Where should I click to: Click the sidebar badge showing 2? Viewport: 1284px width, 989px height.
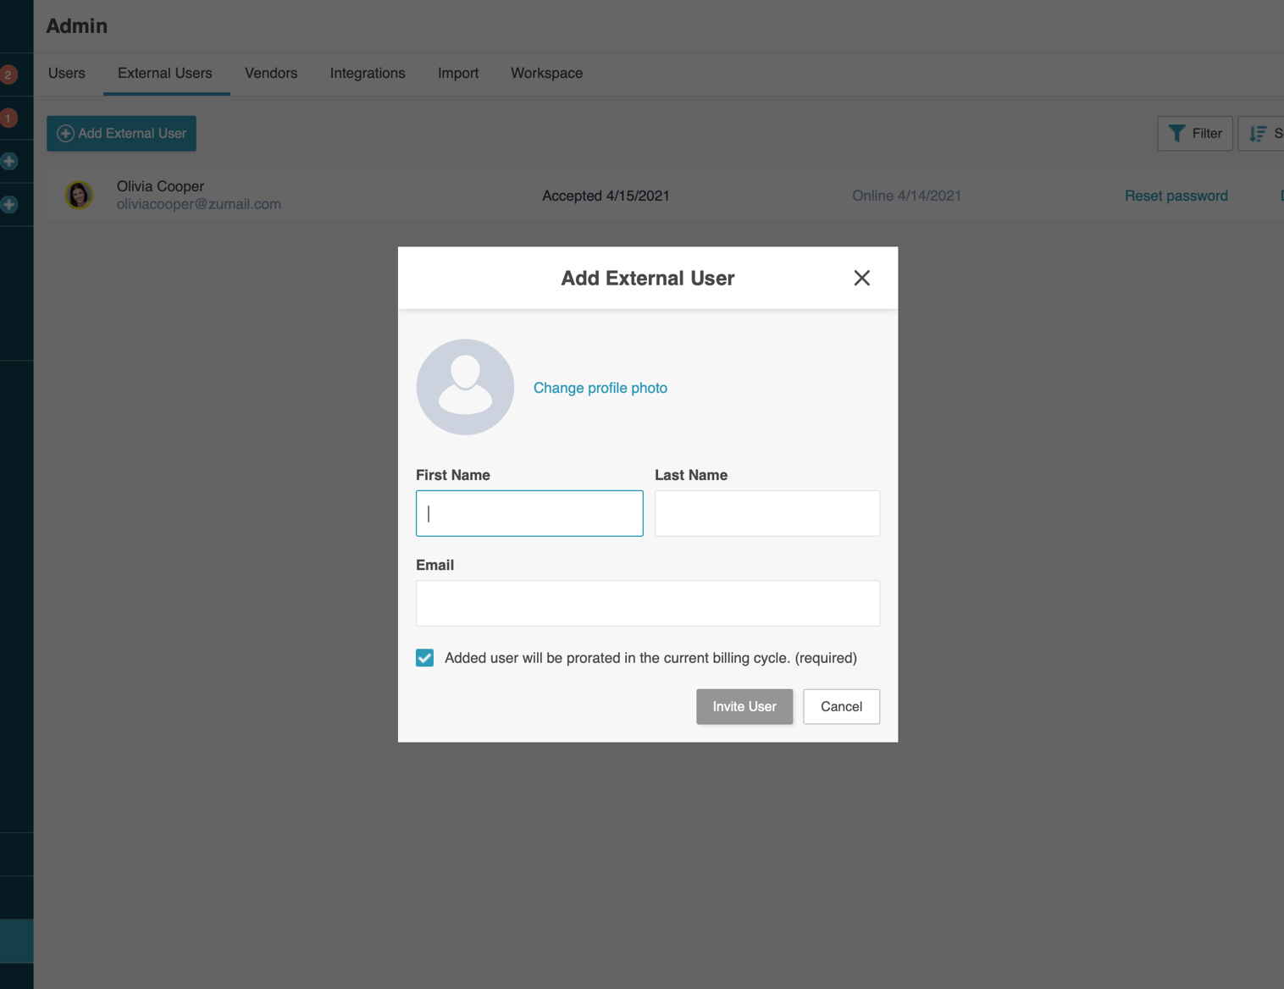pos(8,75)
